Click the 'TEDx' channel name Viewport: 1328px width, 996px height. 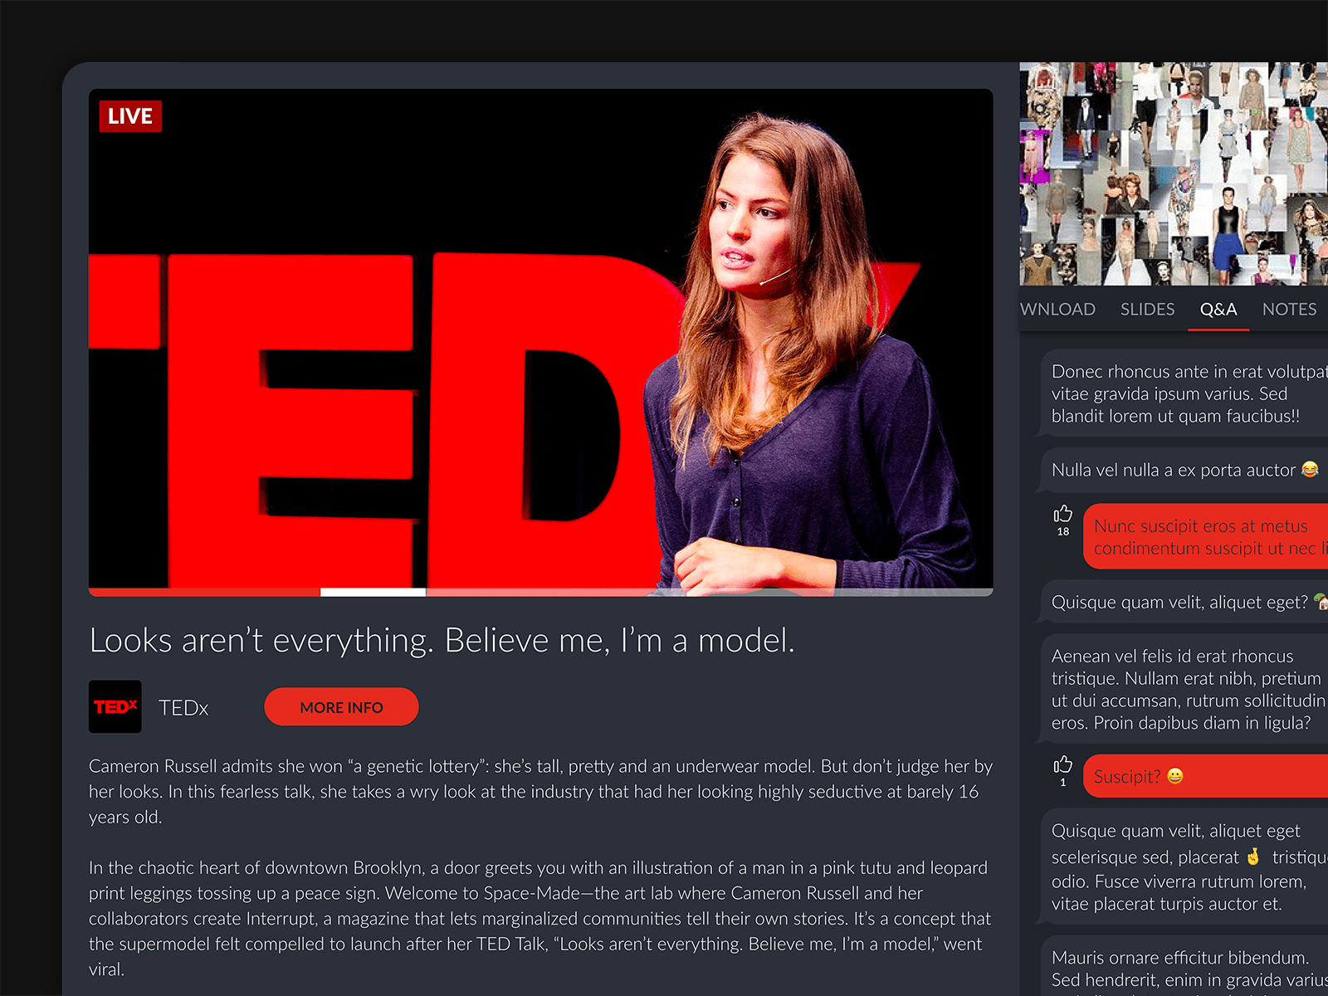pyautogui.click(x=183, y=708)
